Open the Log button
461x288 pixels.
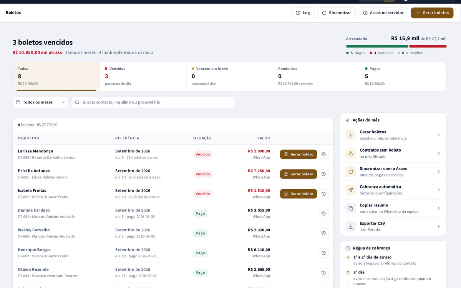tap(303, 13)
